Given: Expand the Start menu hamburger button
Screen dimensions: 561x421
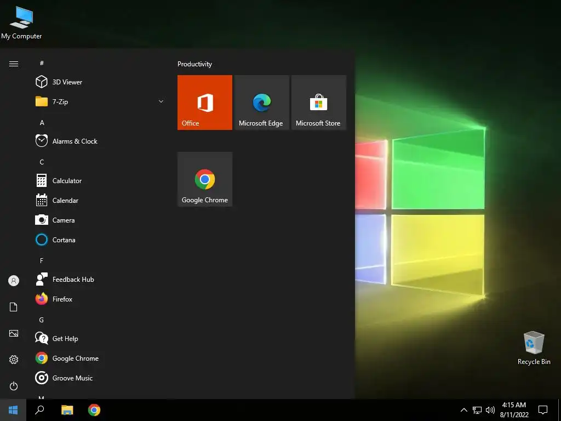Looking at the screenshot, I should (x=14, y=64).
